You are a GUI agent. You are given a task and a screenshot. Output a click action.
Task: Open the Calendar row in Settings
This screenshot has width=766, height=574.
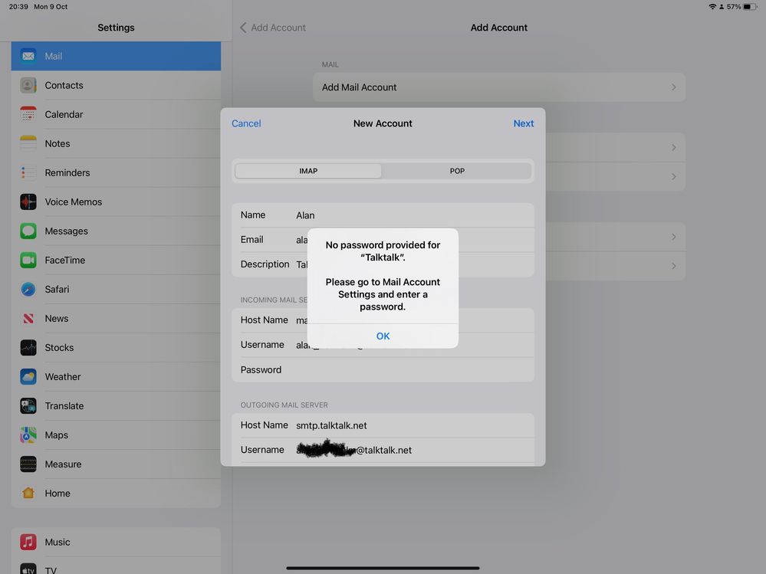click(x=116, y=114)
